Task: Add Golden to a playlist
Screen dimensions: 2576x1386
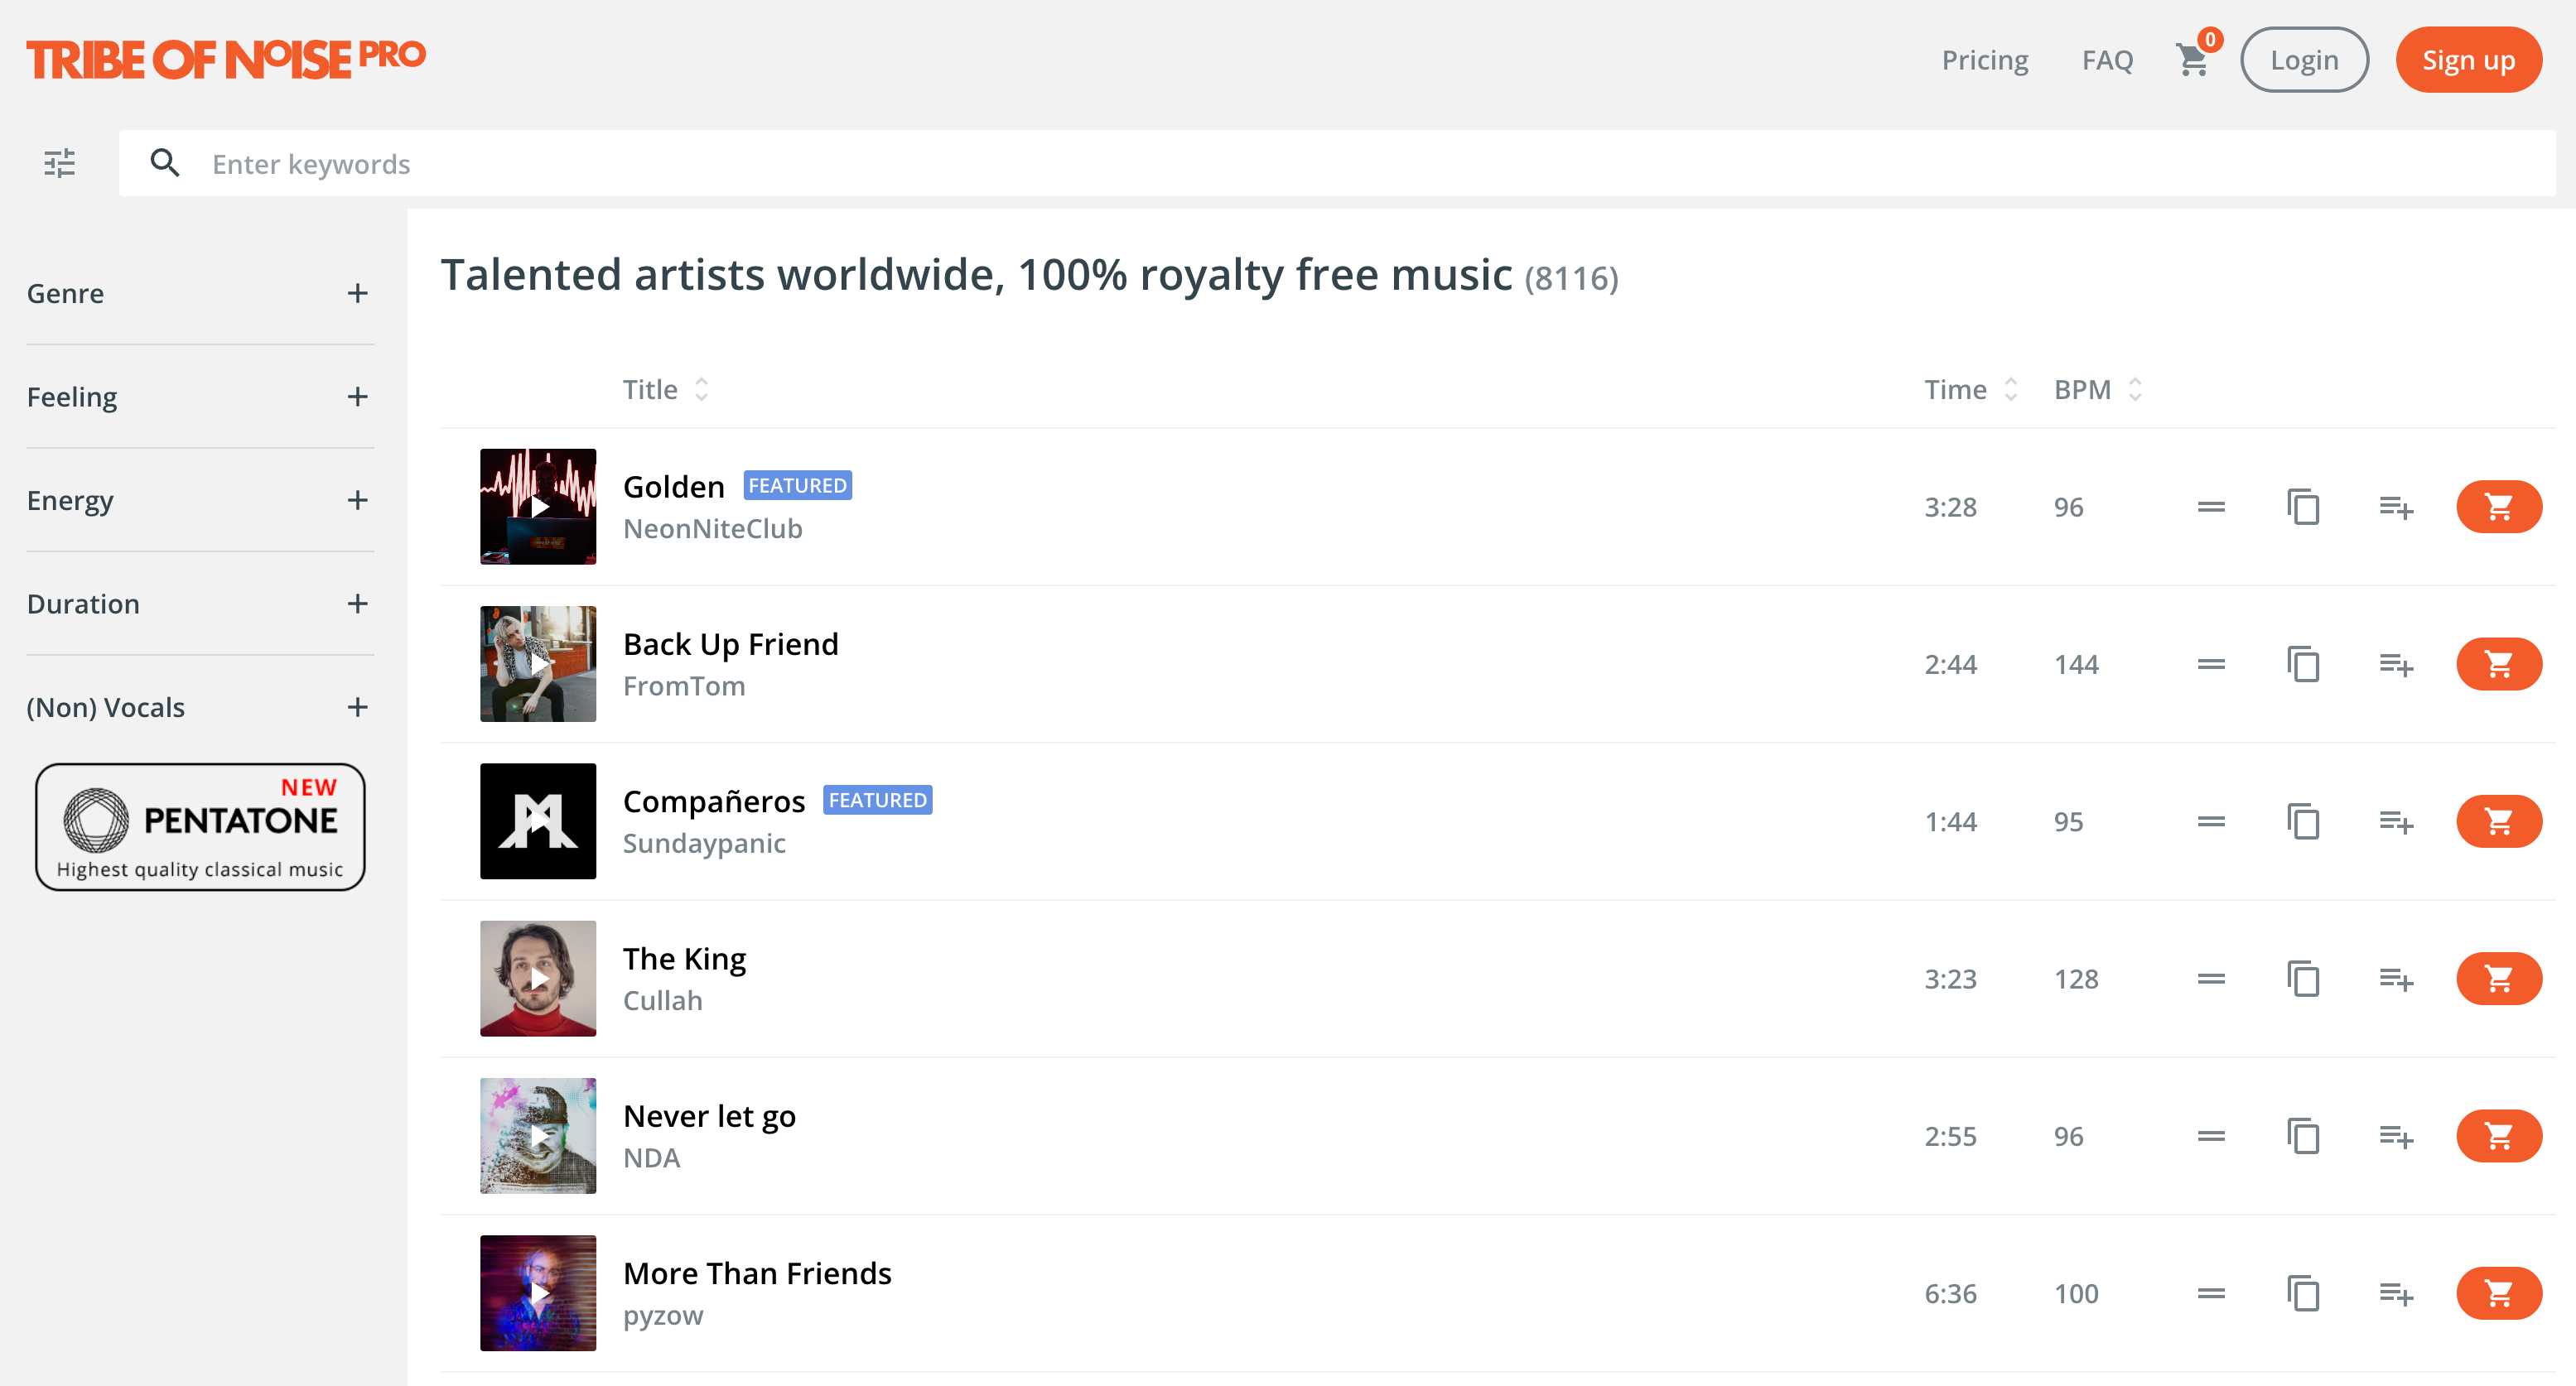Action: 2396,508
